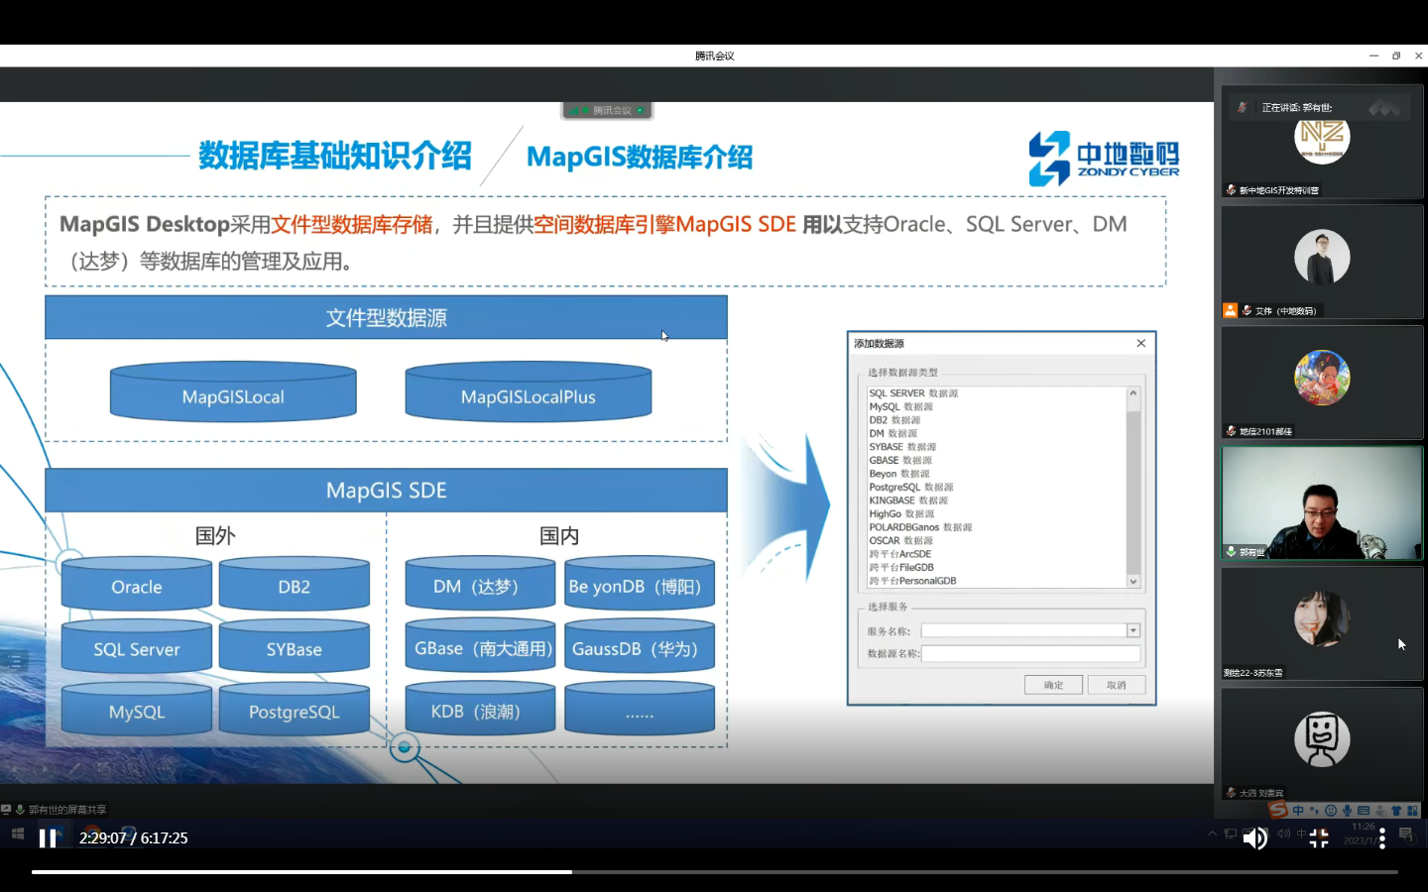
Task: Select 郭有世's live video tile
Action: point(1322,502)
